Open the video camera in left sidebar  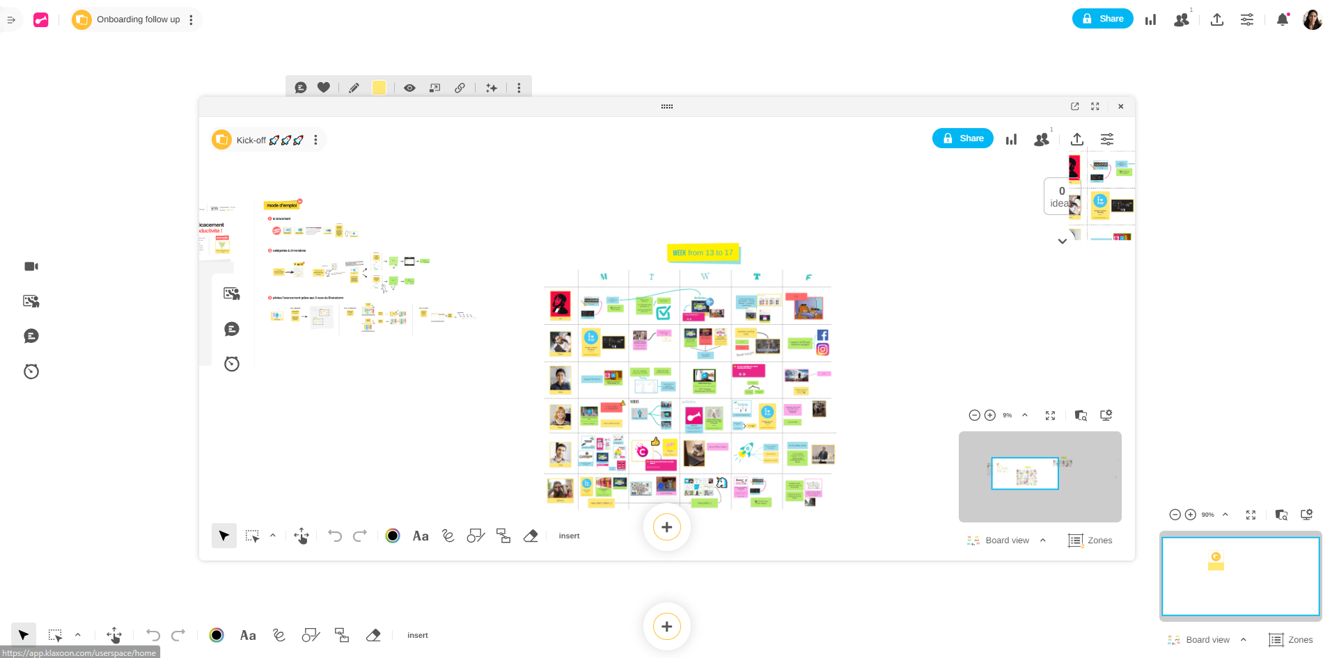pyautogui.click(x=31, y=266)
